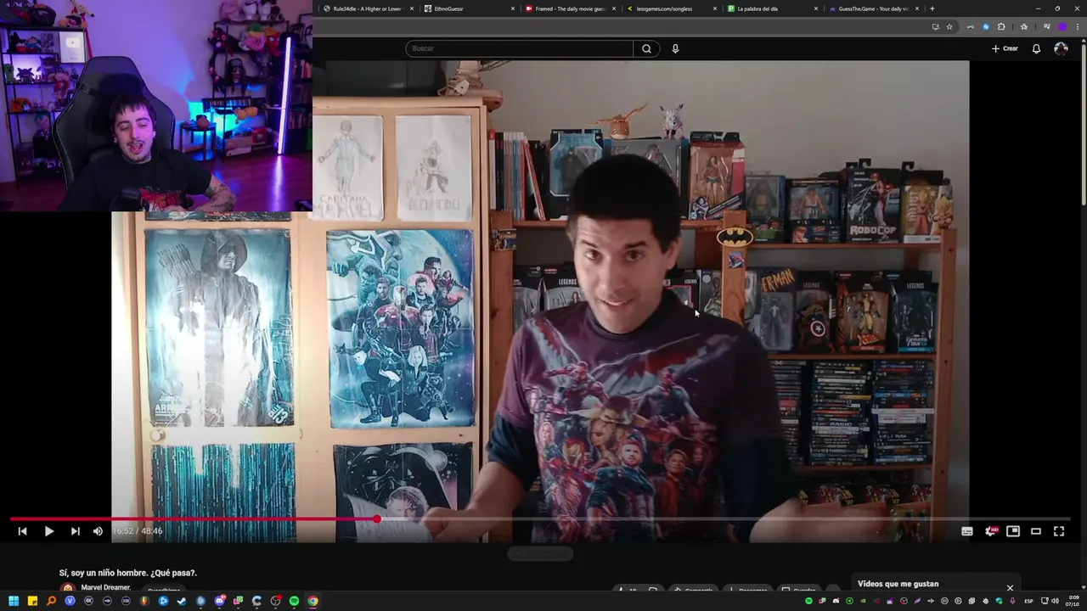
Task: Open Spotify from the taskbar
Action: point(294,601)
